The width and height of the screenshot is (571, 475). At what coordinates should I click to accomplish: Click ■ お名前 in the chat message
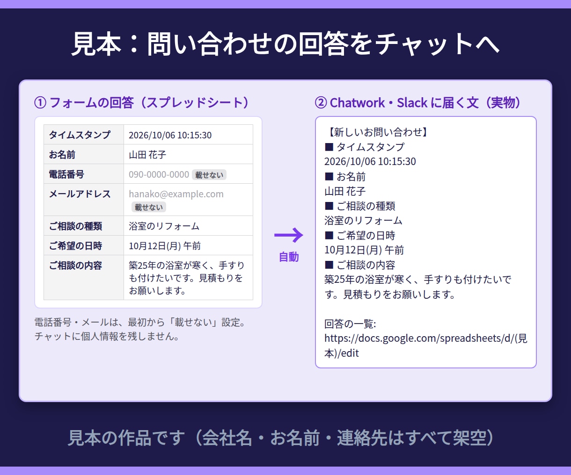[345, 177]
